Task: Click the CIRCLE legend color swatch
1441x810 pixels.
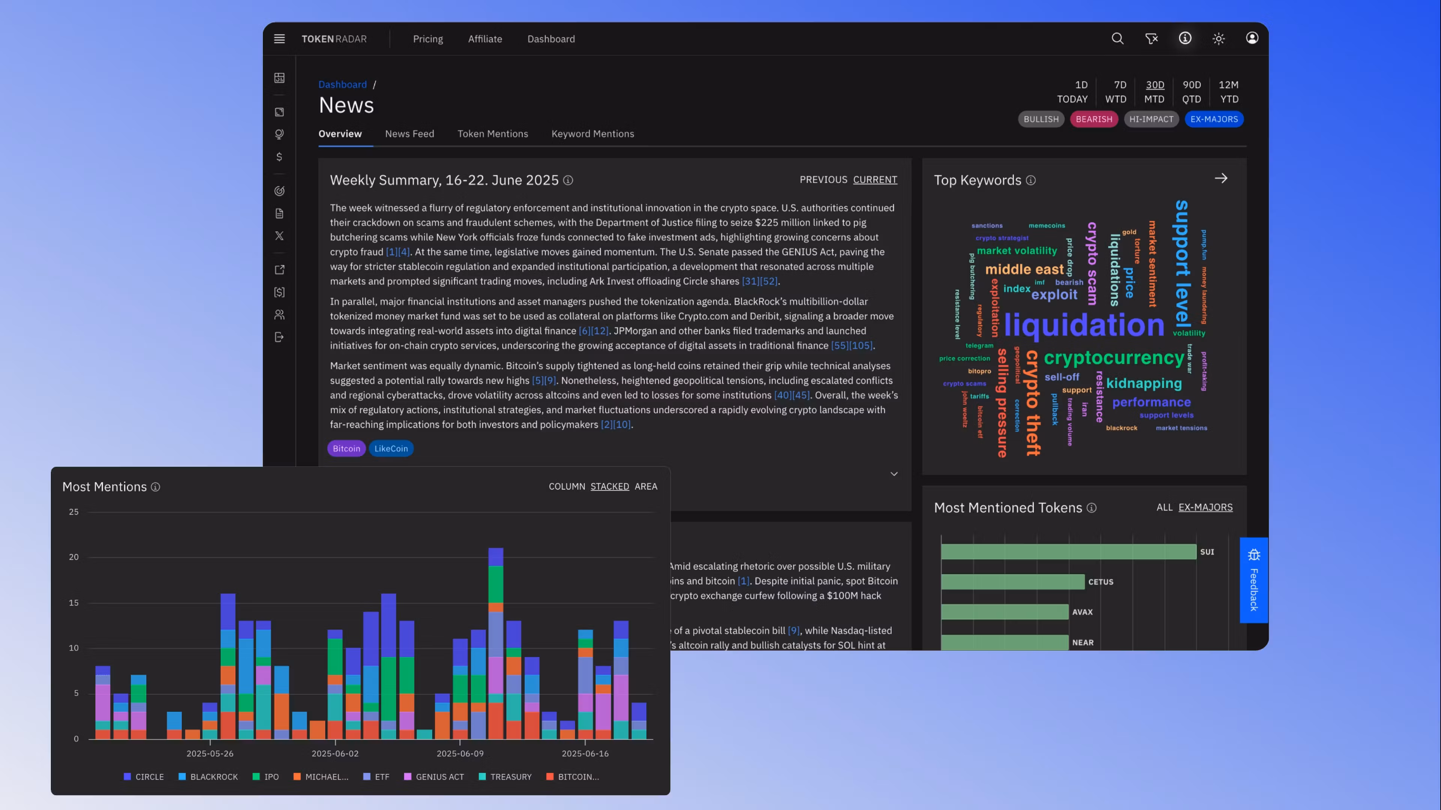Action: click(127, 777)
